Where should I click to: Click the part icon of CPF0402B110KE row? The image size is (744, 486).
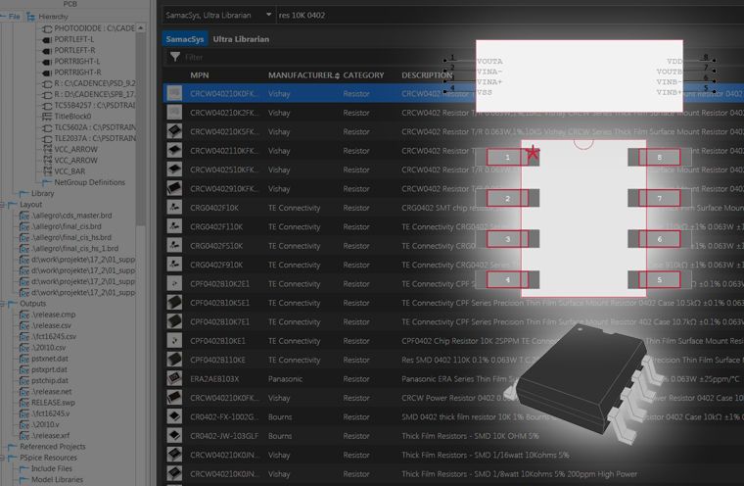[x=174, y=360]
